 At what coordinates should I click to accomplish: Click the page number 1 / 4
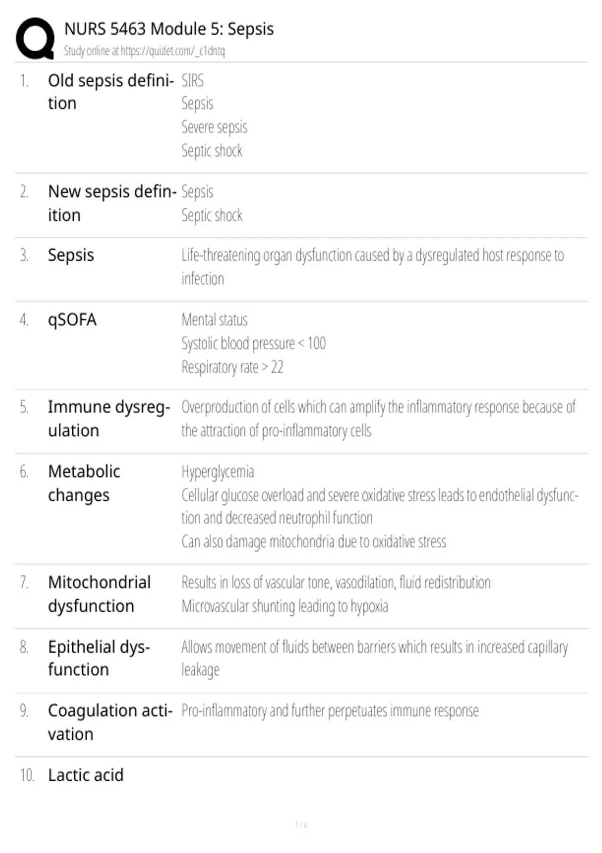pos(301,825)
